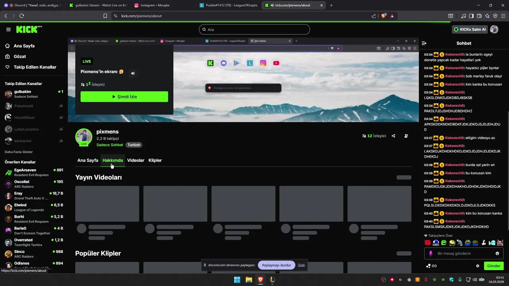This screenshot has height=286, width=509.
Task: Click the follow user icon near share
Action: (406, 136)
